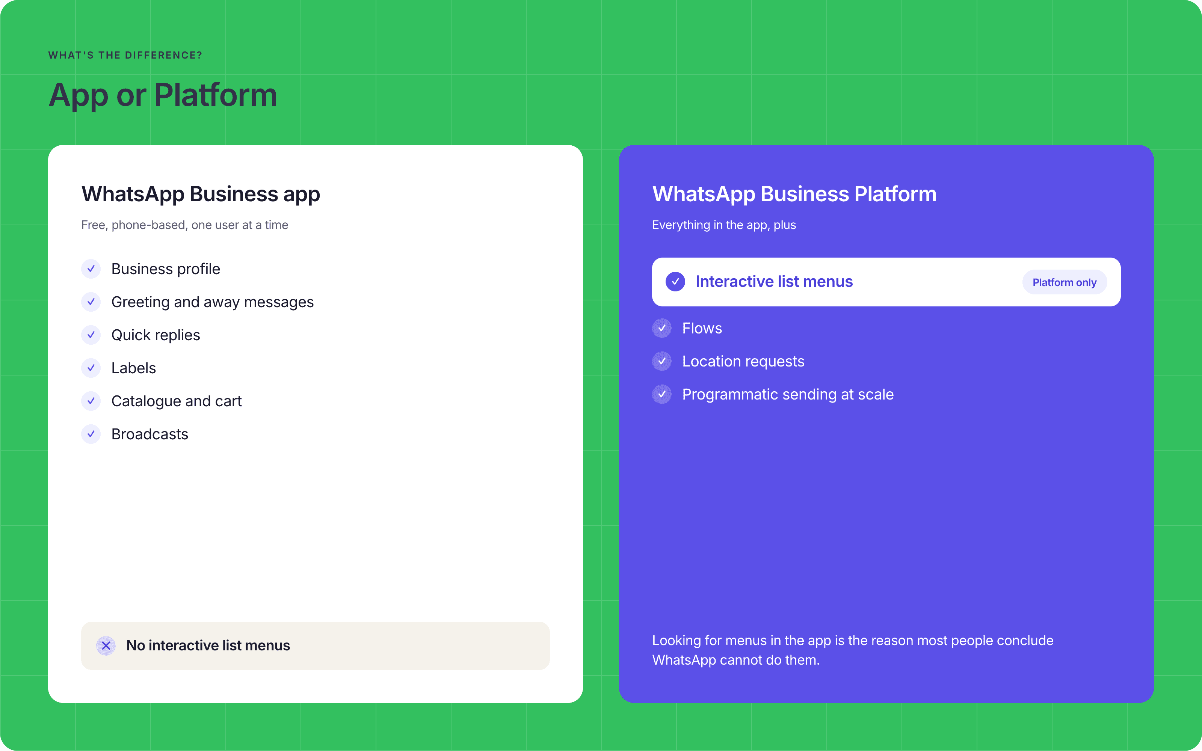Image resolution: width=1202 pixels, height=751 pixels.
Task: Click the Platform only badge
Action: tap(1065, 282)
